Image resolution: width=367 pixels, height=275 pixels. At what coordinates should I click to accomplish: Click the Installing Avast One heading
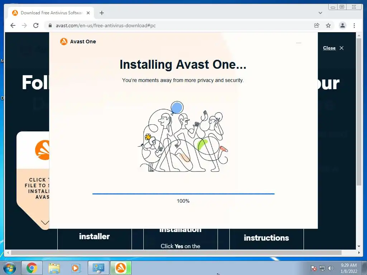[x=183, y=64]
